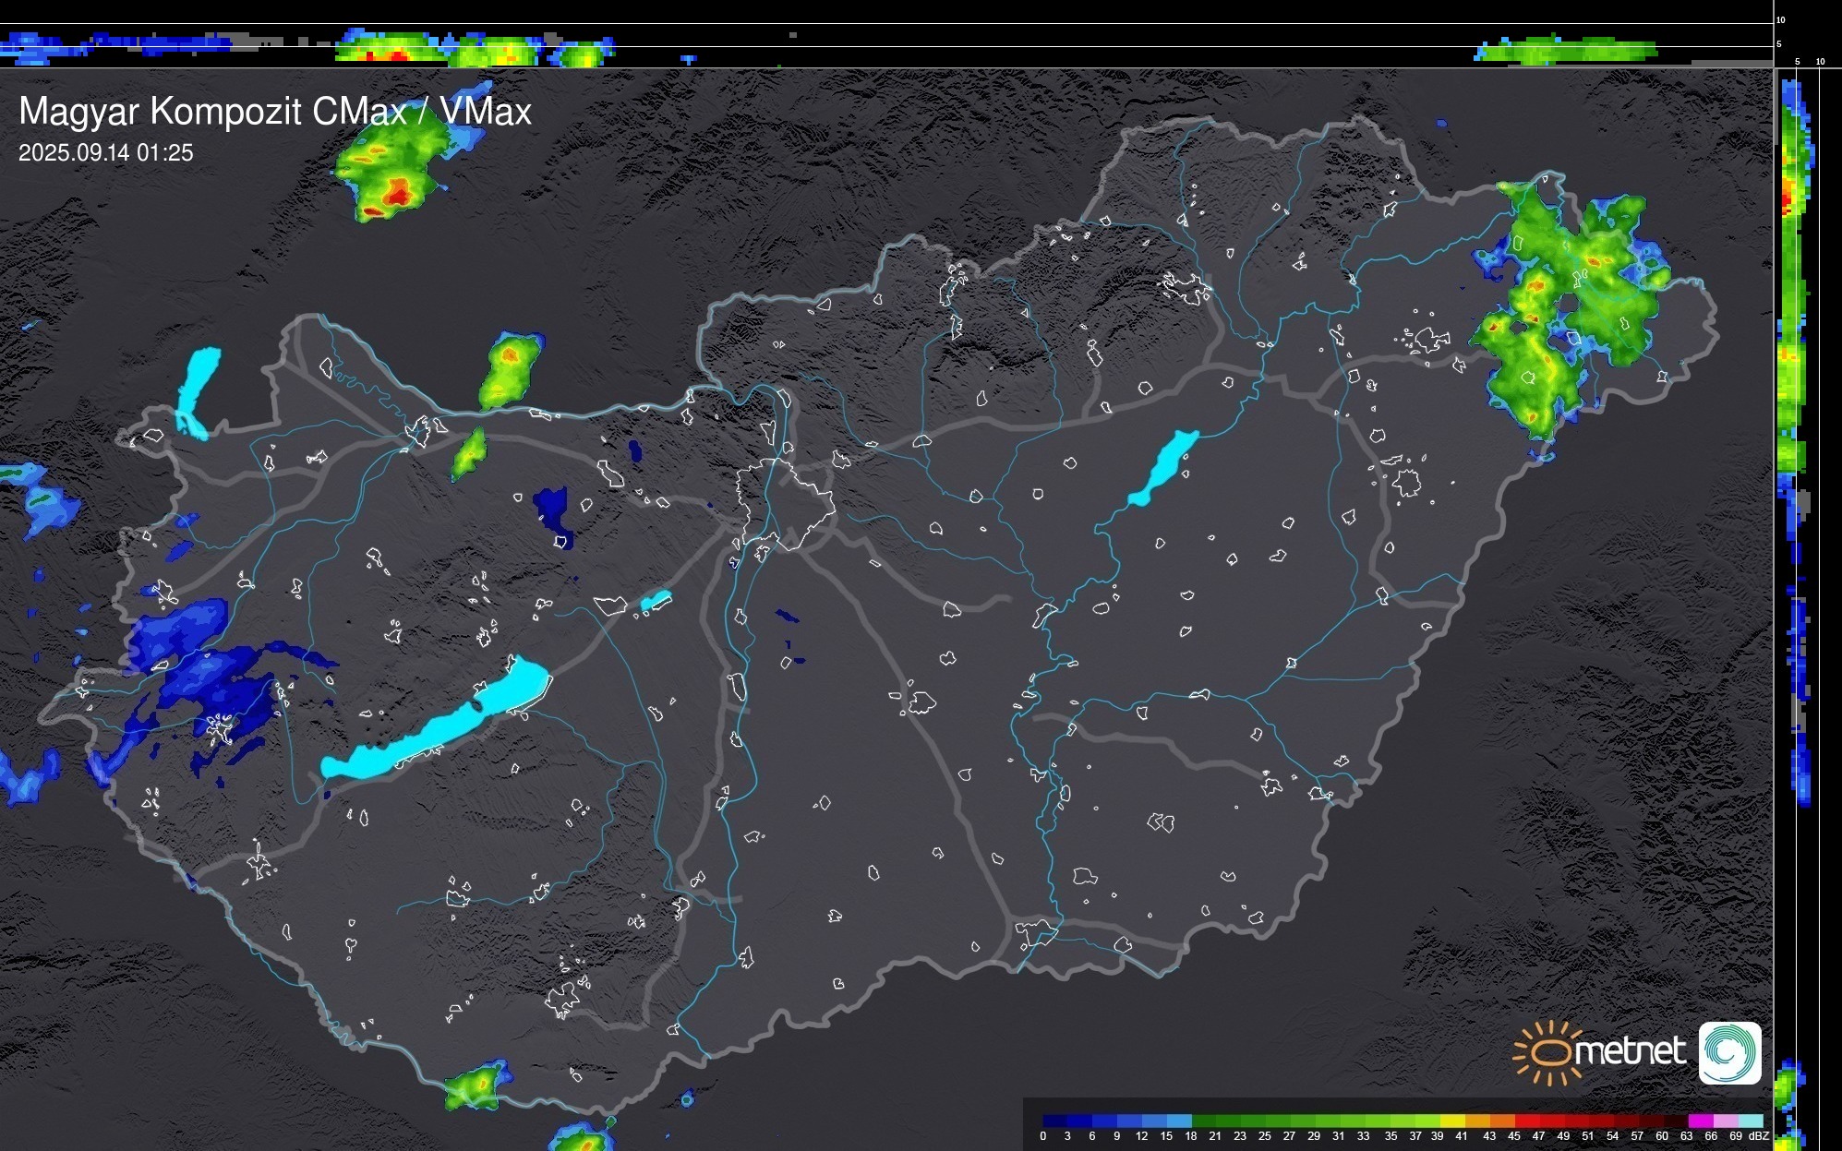Click the metnet wordmark text
Image resolution: width=1842 pixels, height=1151 pixels.
(1630, 1052)
